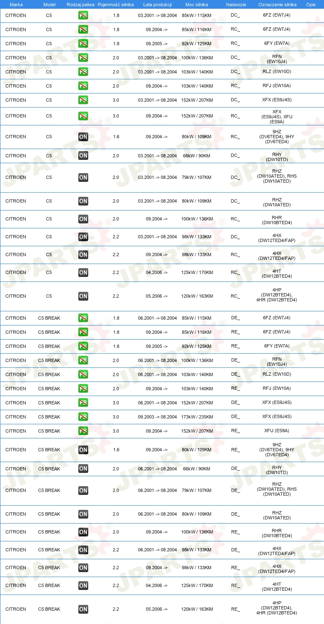Click the ON icon in the RC_ 4HT 125kW row

83,272
